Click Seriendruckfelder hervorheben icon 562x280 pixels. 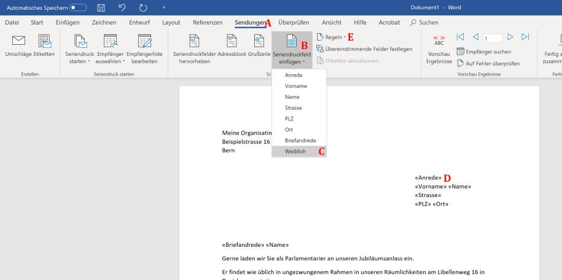[x=194, y=42]
